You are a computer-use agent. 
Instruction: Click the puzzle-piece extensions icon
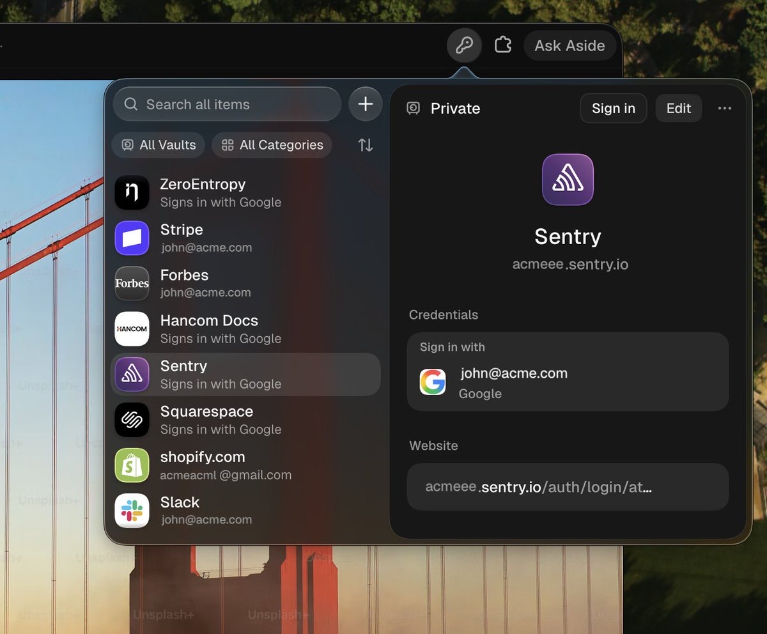503,45
